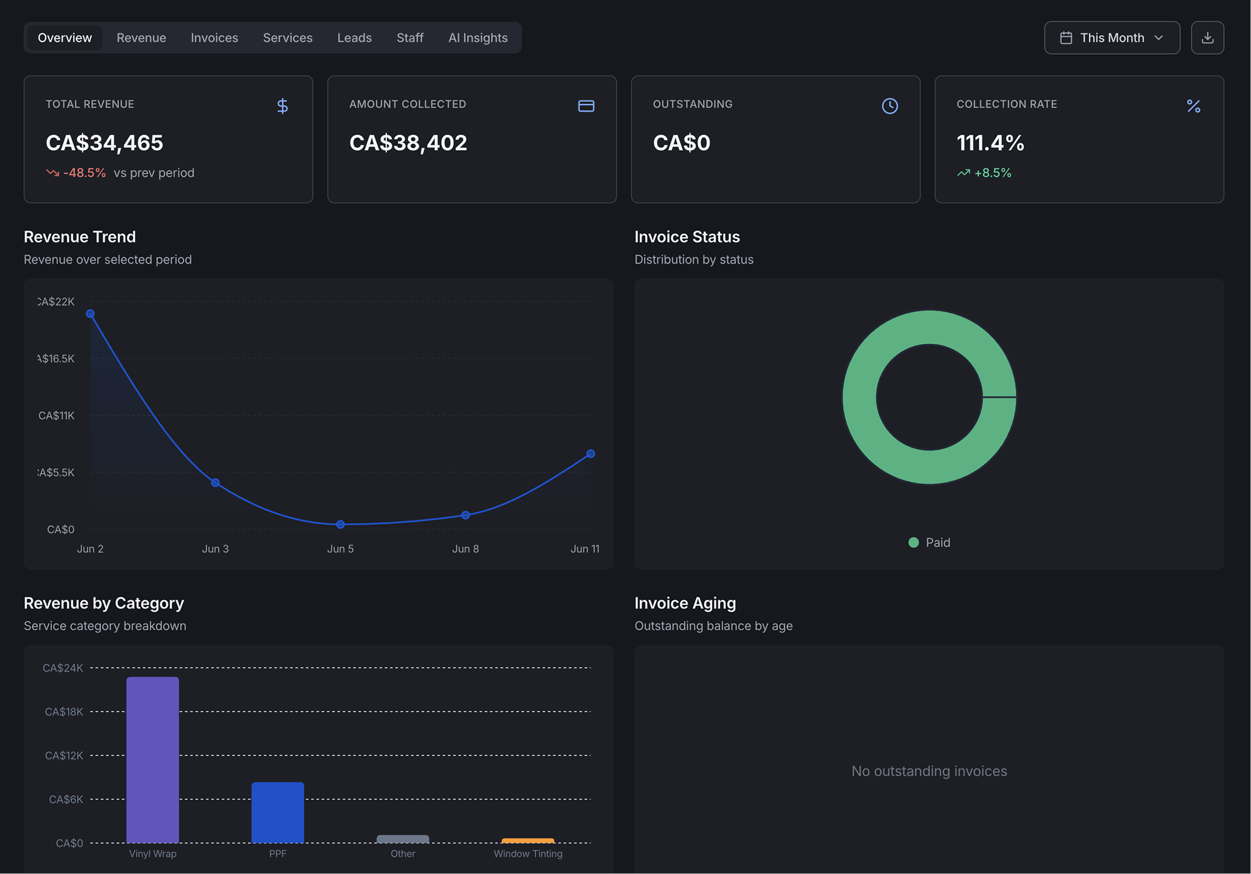Click the Jun 11 data point on trend line
The height and width of the screenshot is (874, 1251).
[x=590, y=454]
